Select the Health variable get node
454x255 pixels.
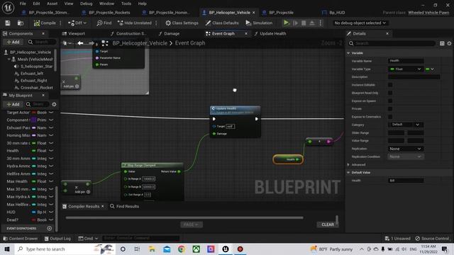pyautogui.click(x=288, y=159)
